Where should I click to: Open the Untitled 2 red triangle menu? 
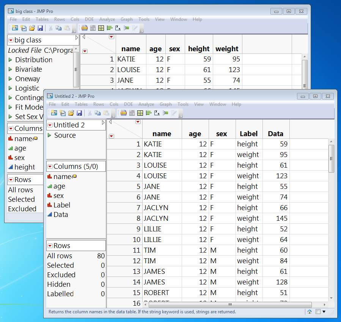click(x=50, y=125)
